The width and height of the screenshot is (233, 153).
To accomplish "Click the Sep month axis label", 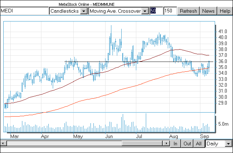I will point(204,136).
